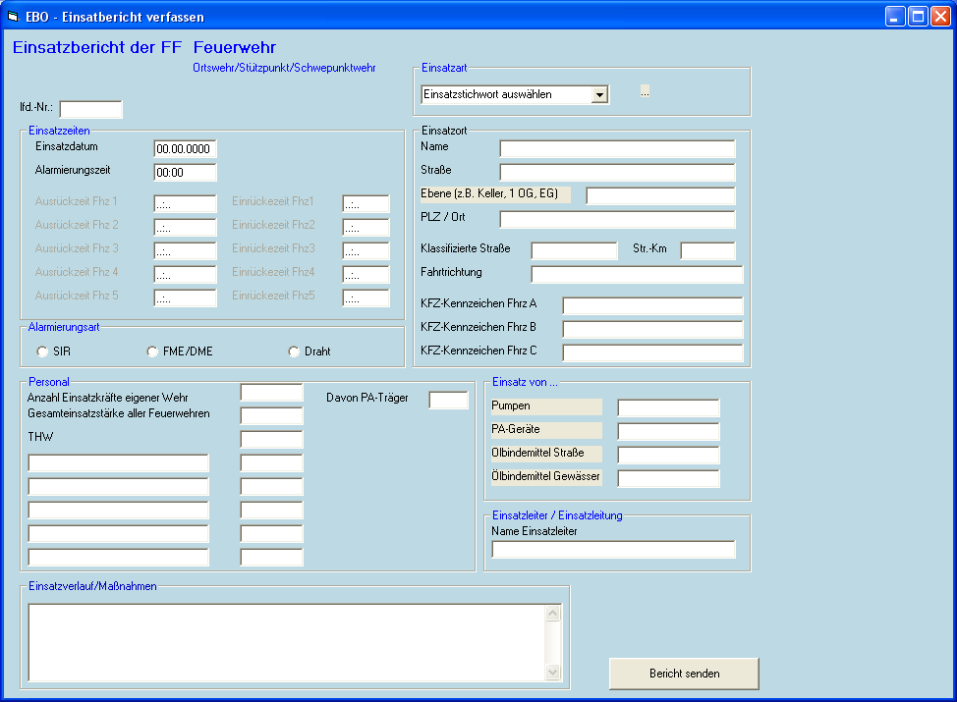Image resolution: width=957 pixels, height=702 pixels.
Task: Open the Einsatzstichwort auswählen dropdown
Action: (598, 95)
